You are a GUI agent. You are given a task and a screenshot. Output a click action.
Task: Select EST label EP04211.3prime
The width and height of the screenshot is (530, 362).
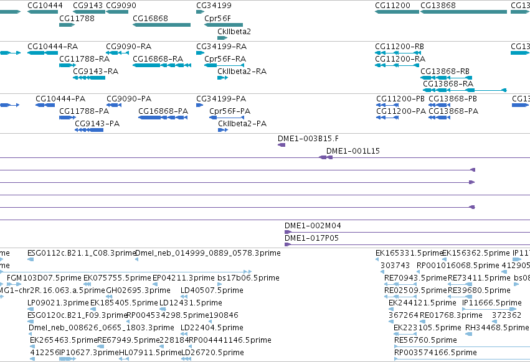[184, 278]
